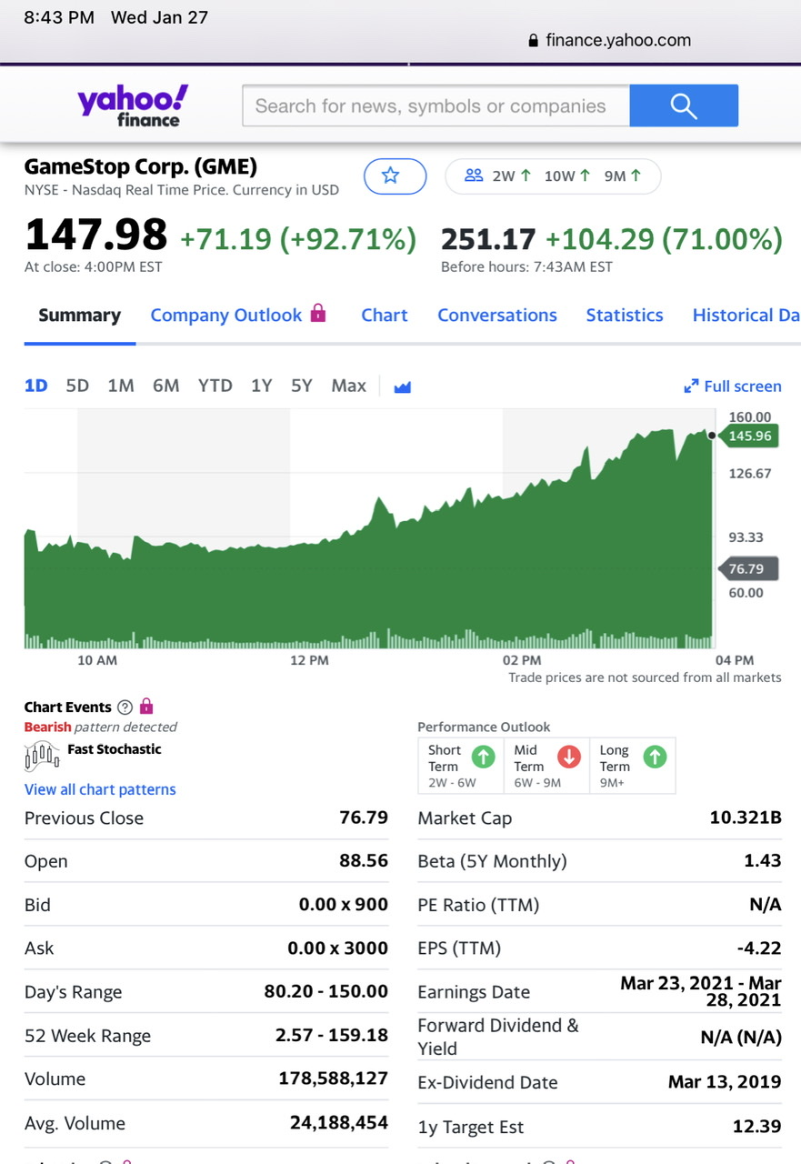Click the Short Term up-arrow indicator
This screenshot has width=801, height=1164.
[484, 757]
